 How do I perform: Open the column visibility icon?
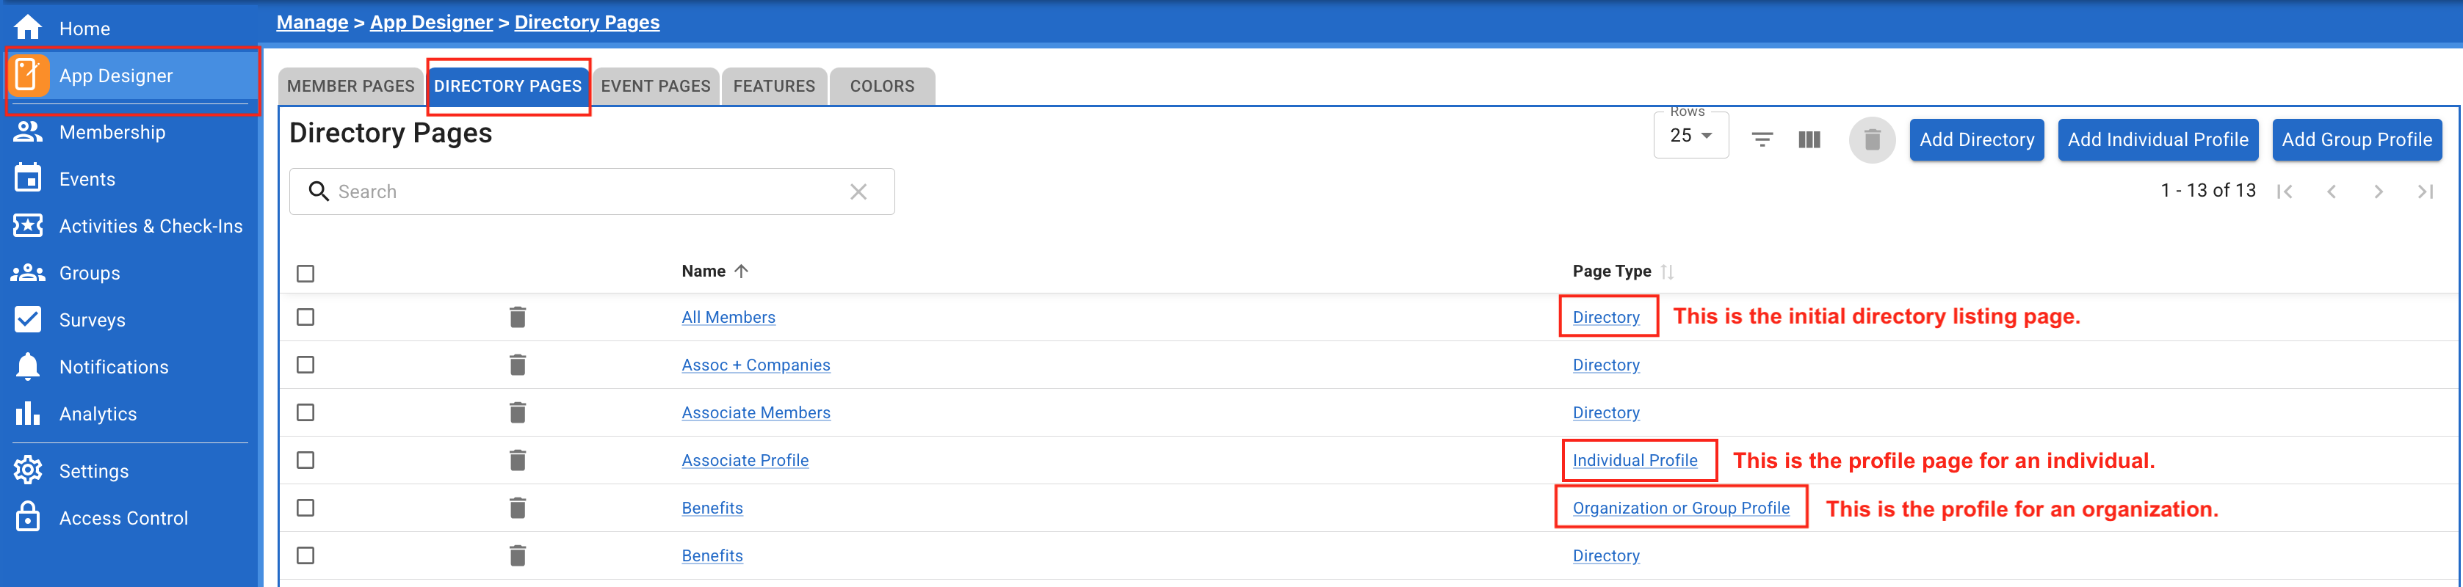(x=1809, y=139)
